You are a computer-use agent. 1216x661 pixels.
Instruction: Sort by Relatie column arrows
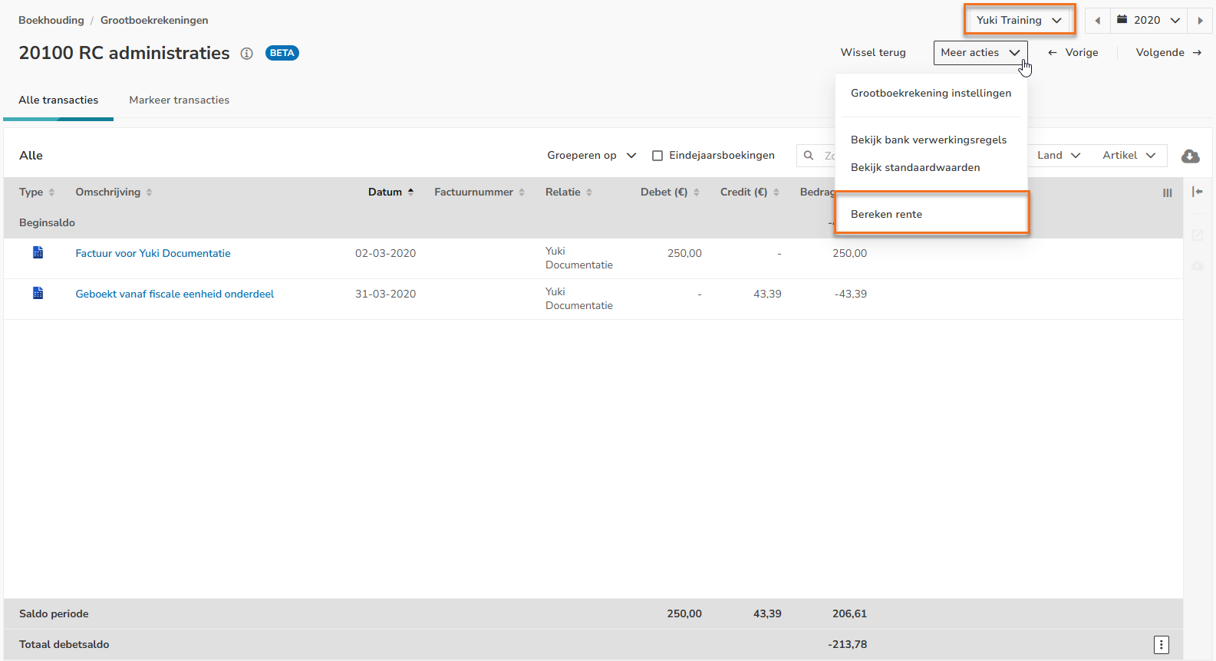tap(589, 192)
